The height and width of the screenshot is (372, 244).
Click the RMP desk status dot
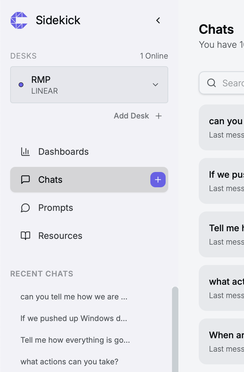click(21, 85)
